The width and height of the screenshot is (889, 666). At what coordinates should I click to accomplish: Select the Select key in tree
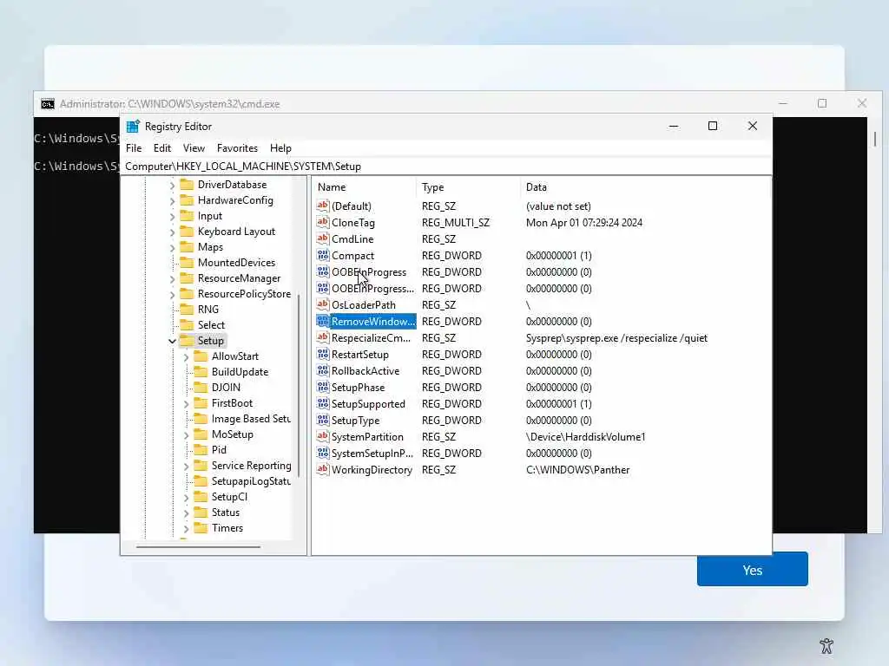pos(211,325)
